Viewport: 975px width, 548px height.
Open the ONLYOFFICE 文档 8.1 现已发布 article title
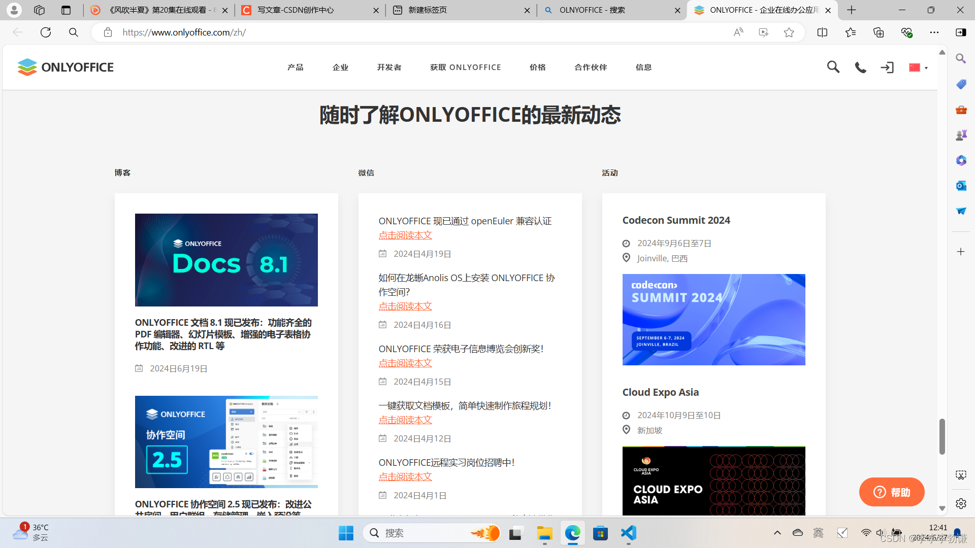[223, 334]
